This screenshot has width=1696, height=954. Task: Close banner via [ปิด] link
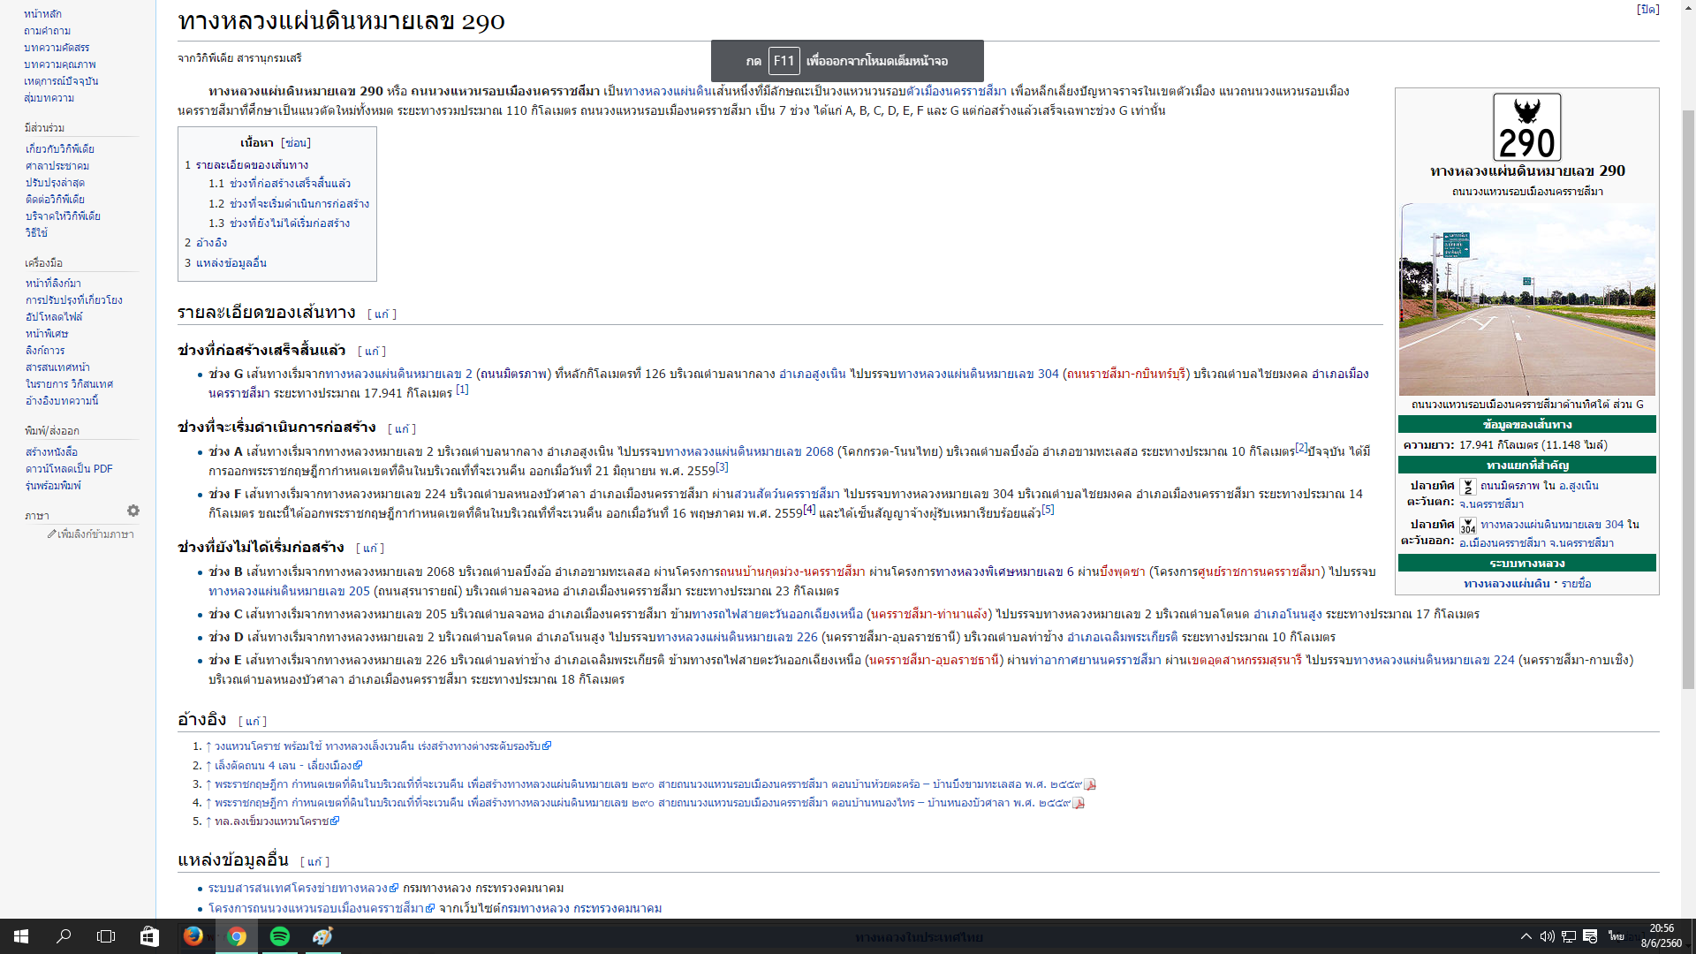pyautogui.click(x=1647, y=9)
